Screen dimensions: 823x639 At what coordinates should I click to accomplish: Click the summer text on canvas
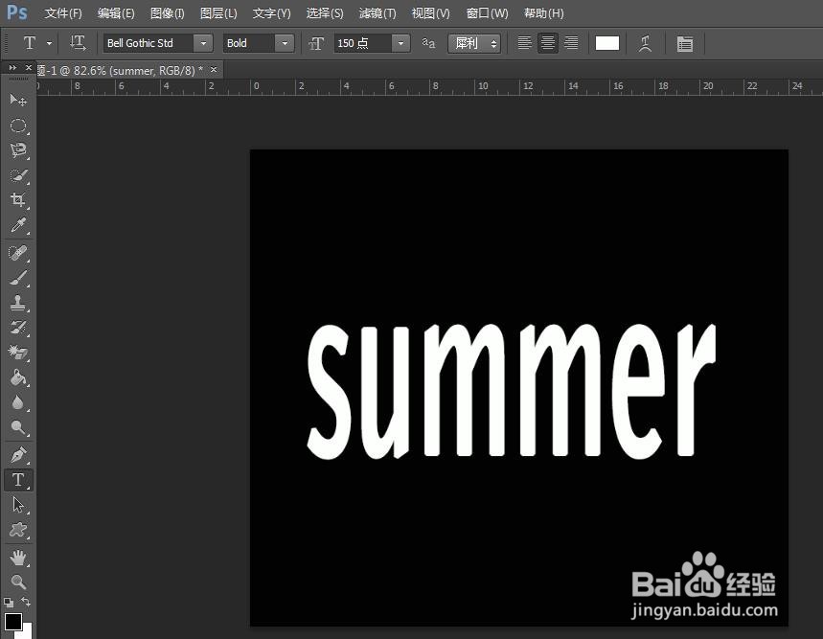(512, 392)
